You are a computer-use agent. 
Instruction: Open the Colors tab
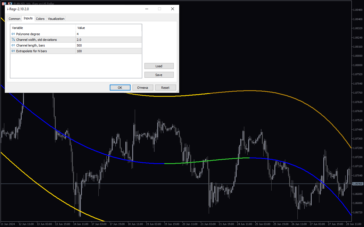click(40, 19)
